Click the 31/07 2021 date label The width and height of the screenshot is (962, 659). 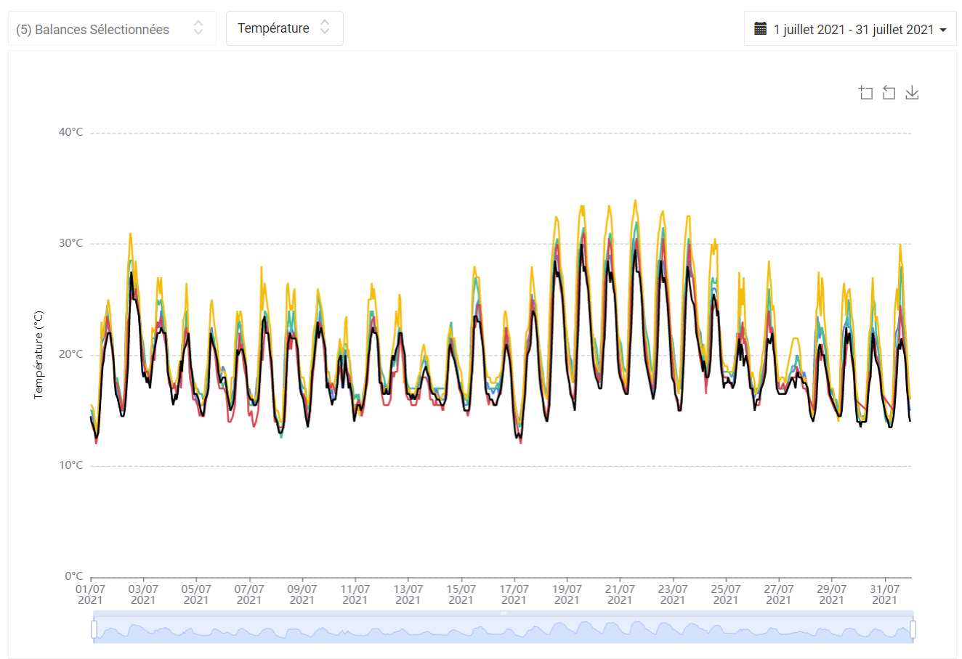coord(885,594)
